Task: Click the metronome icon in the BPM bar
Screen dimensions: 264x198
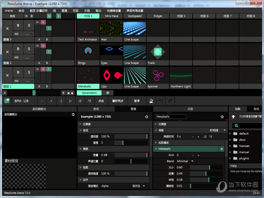Action: pos(151,101)
